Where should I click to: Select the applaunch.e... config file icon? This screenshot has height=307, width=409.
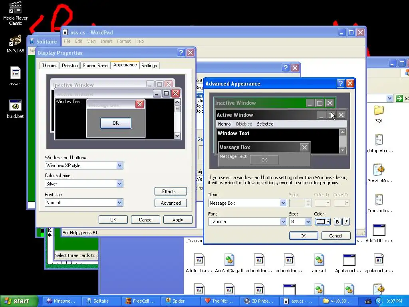379,263
